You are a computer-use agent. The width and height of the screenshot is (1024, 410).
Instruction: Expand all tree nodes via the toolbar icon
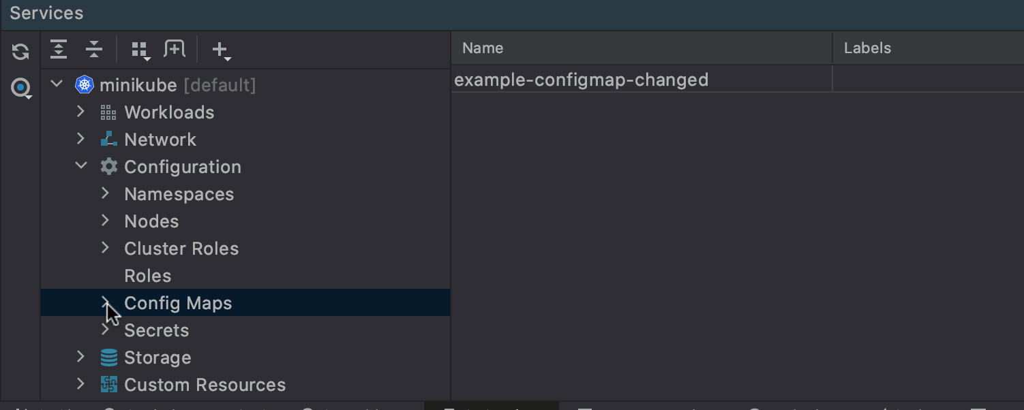(59, 49)
